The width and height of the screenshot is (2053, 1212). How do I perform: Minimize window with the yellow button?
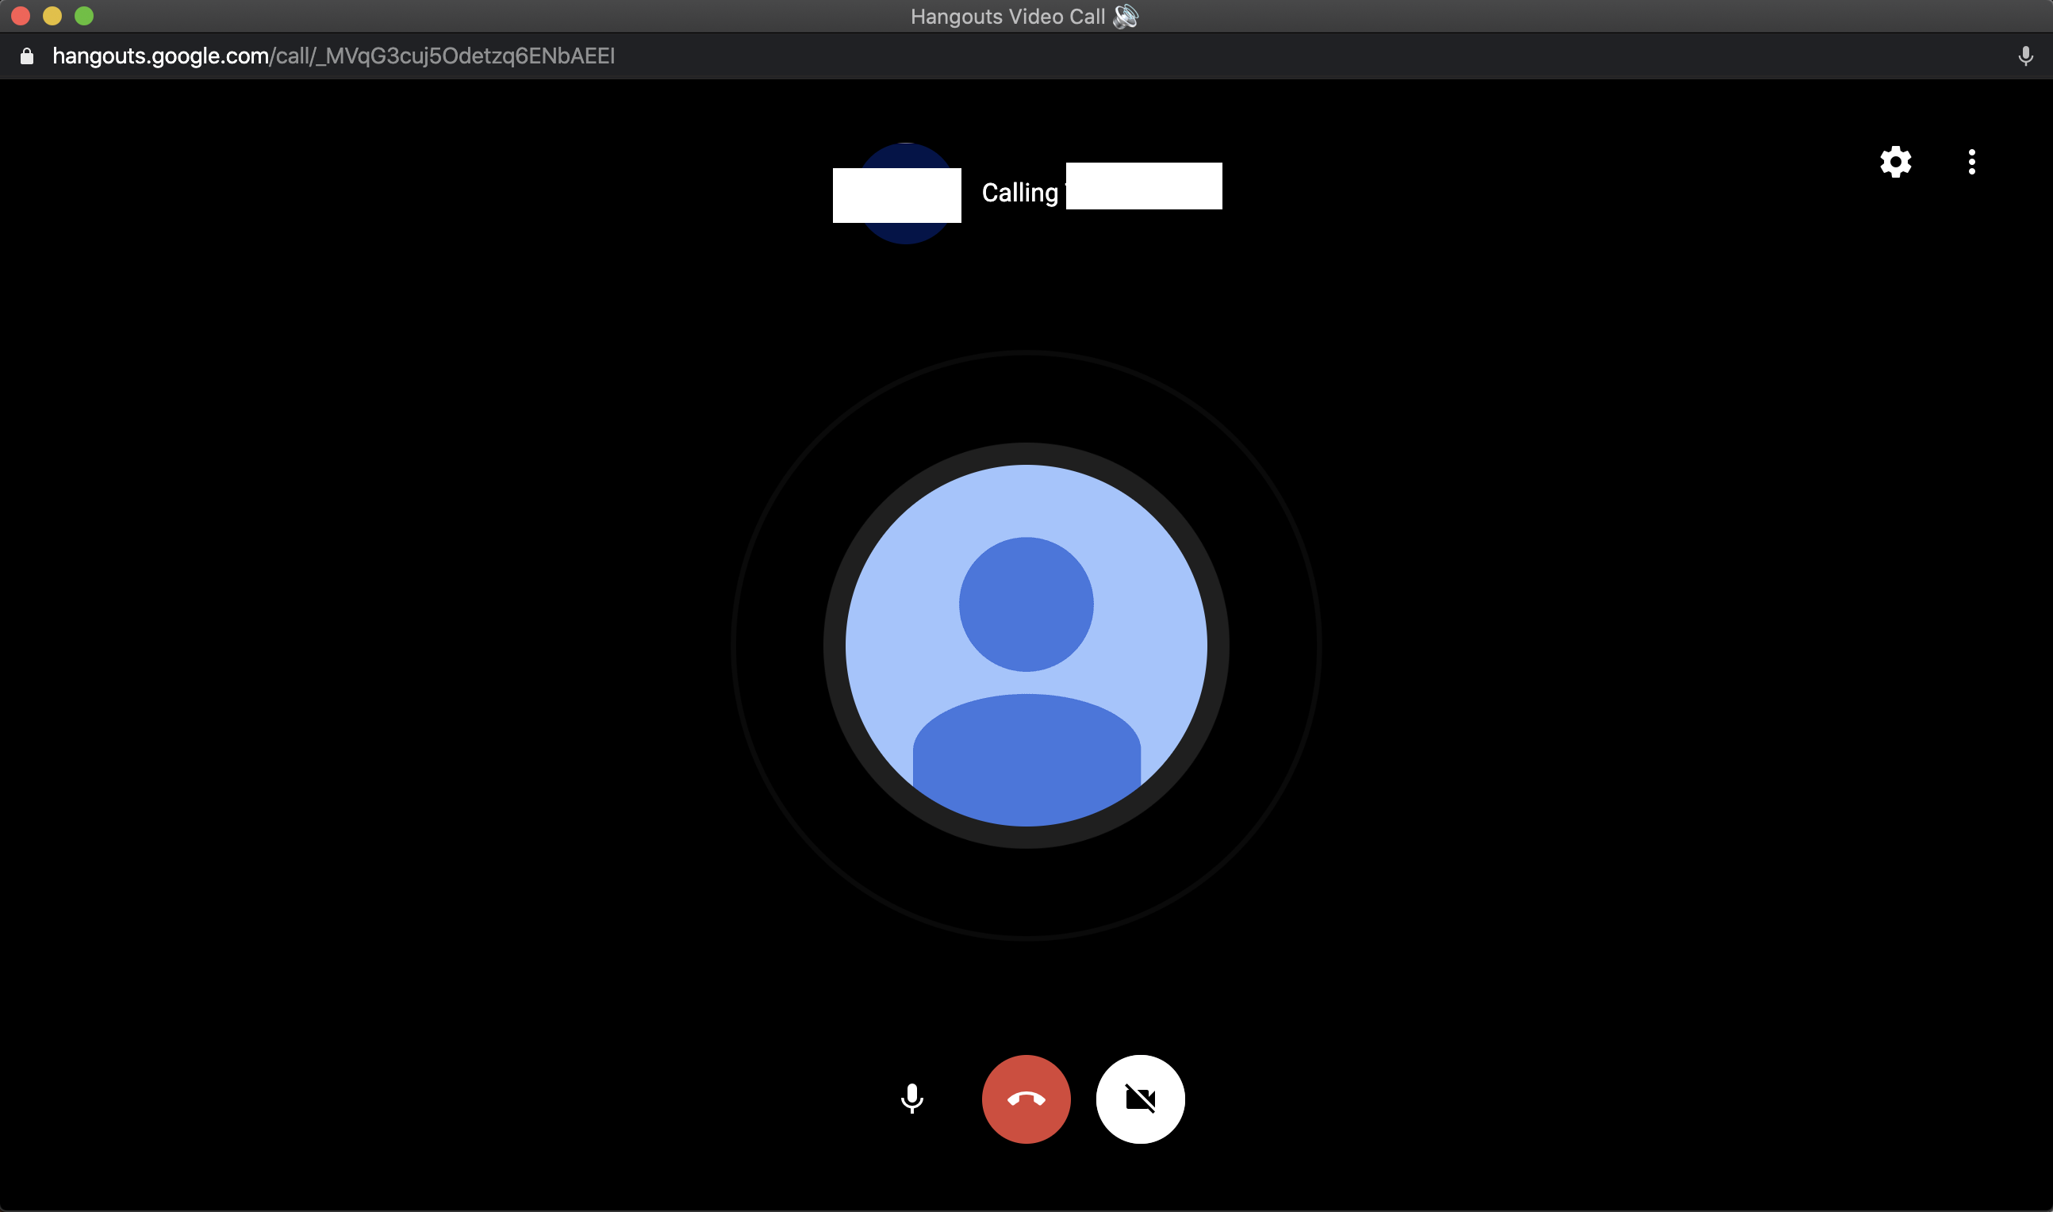pos(52,16)
